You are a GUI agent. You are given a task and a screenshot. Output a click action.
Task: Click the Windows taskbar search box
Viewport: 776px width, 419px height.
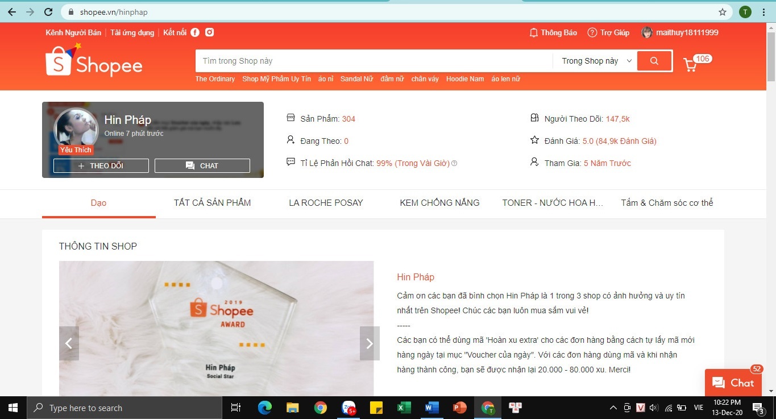(125, 408)
